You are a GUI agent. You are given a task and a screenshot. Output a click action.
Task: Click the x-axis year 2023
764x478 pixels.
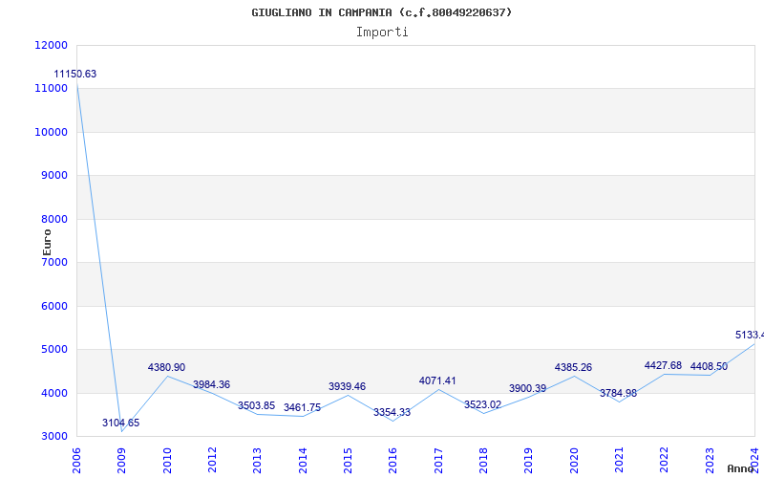click(x=710, y=460)
